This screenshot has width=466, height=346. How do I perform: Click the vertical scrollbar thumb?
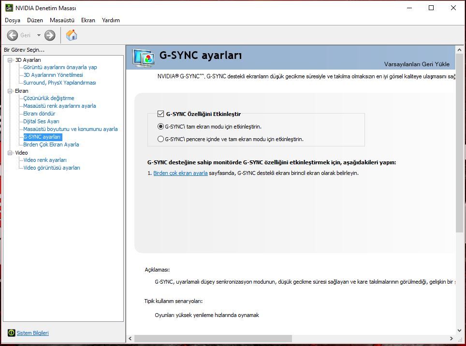point(459,143)
